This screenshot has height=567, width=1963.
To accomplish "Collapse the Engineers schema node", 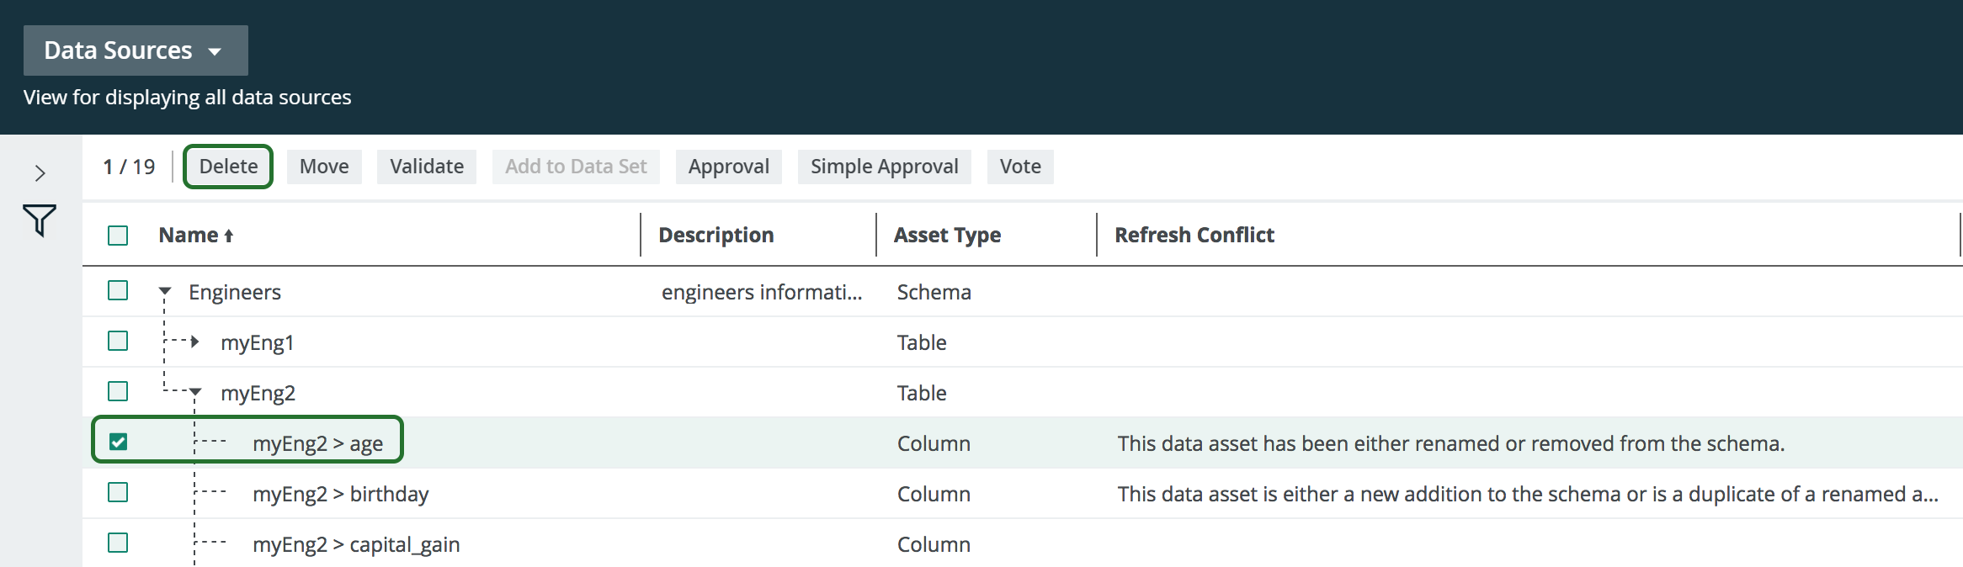I will (x=165, y=292).
